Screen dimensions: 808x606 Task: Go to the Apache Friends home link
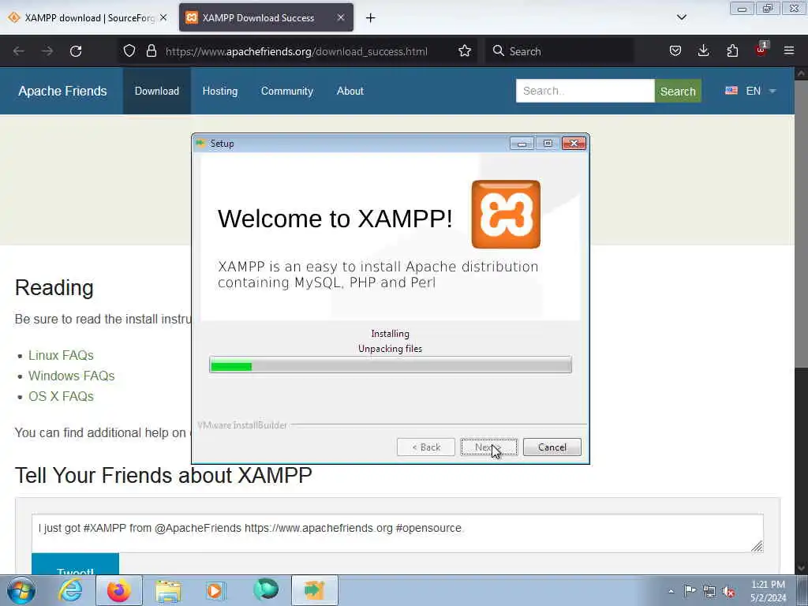(x=62, y=91)
